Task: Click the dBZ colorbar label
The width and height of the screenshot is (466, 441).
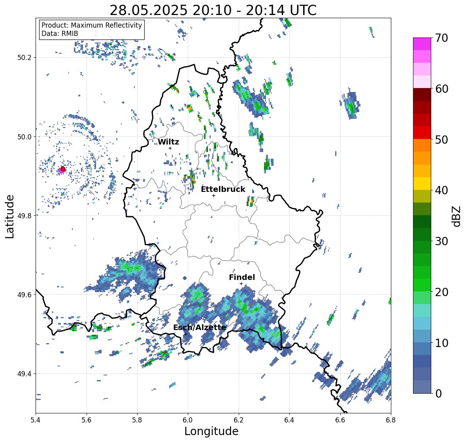Action: coord(457,216)
